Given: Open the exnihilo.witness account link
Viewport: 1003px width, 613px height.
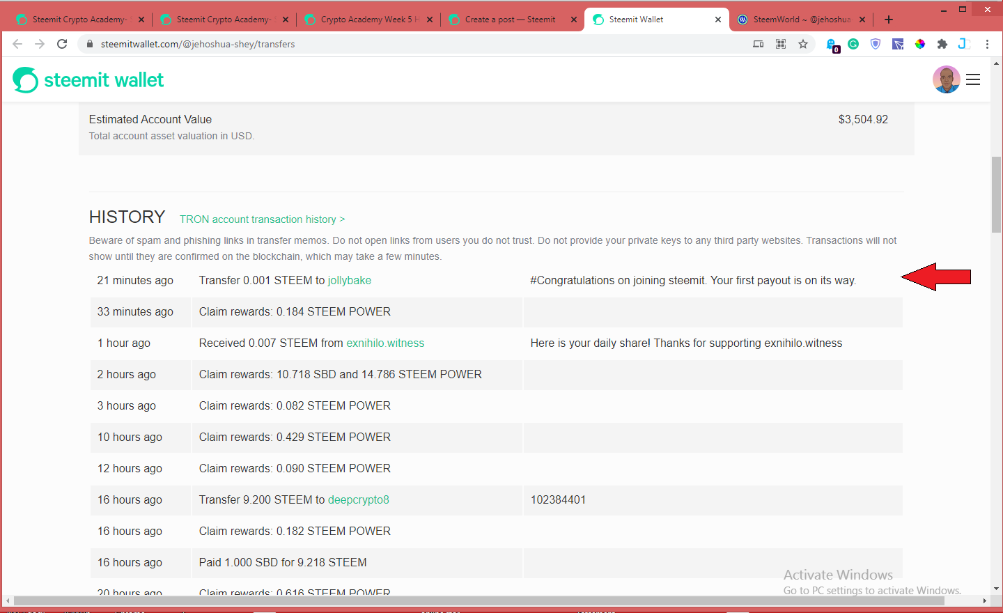Looking at the screenshot, I should 385,343.
